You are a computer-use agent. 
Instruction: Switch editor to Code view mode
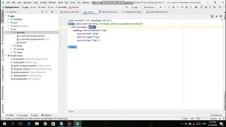click(x=212, y=17)
